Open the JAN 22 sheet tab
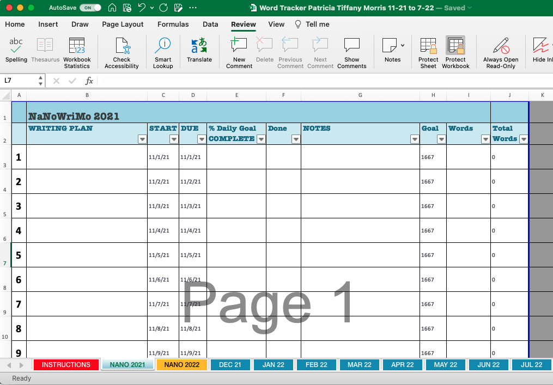 [x=274, y=364]
